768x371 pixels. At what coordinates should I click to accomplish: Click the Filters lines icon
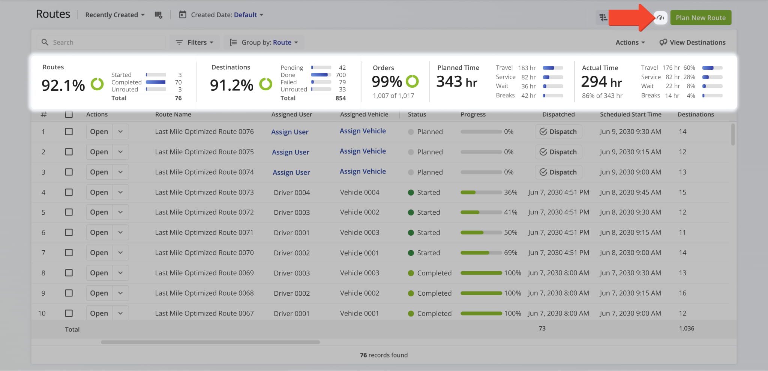179,42
